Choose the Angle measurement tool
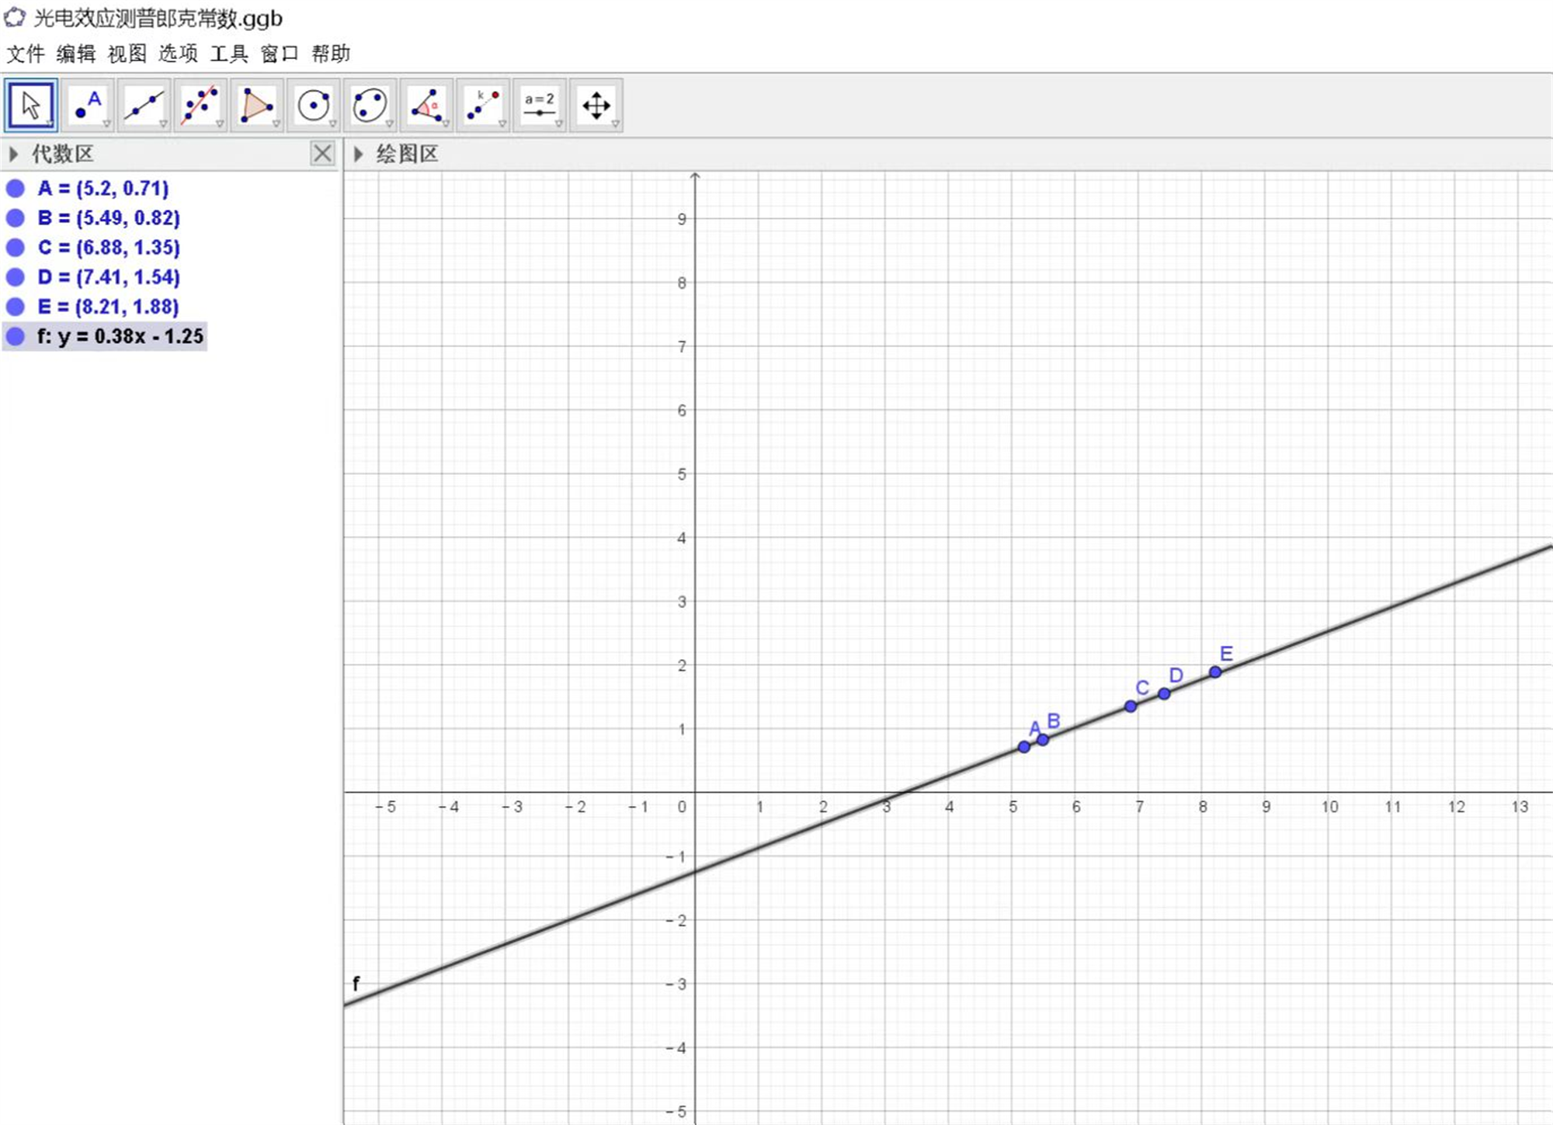This screenshot has width=1553, height=1125. click(426, 105)
